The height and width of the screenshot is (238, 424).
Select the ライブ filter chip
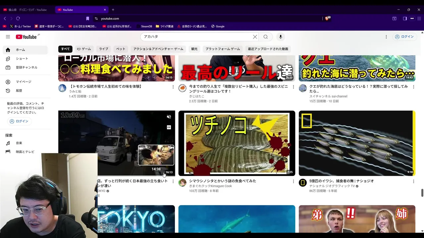point(104,49)
